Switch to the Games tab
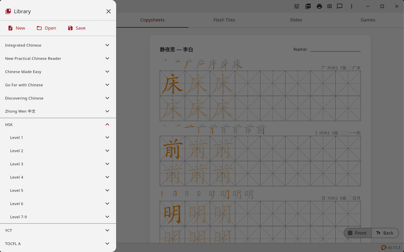Viewport: 404px width, 252px height. pos(368,20)
